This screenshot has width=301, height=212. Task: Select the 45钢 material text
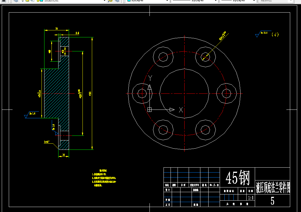[238, 178]
